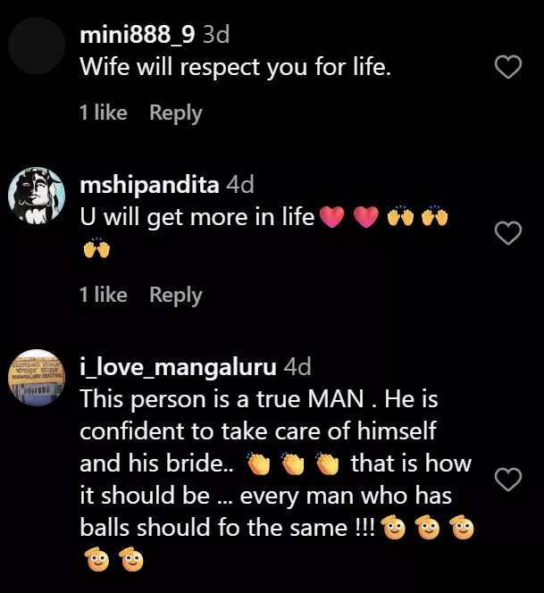Tap the heart on mshipandita's comment
Screen dimensions: 544x593
pyautogui.click(x=508, y=234)
